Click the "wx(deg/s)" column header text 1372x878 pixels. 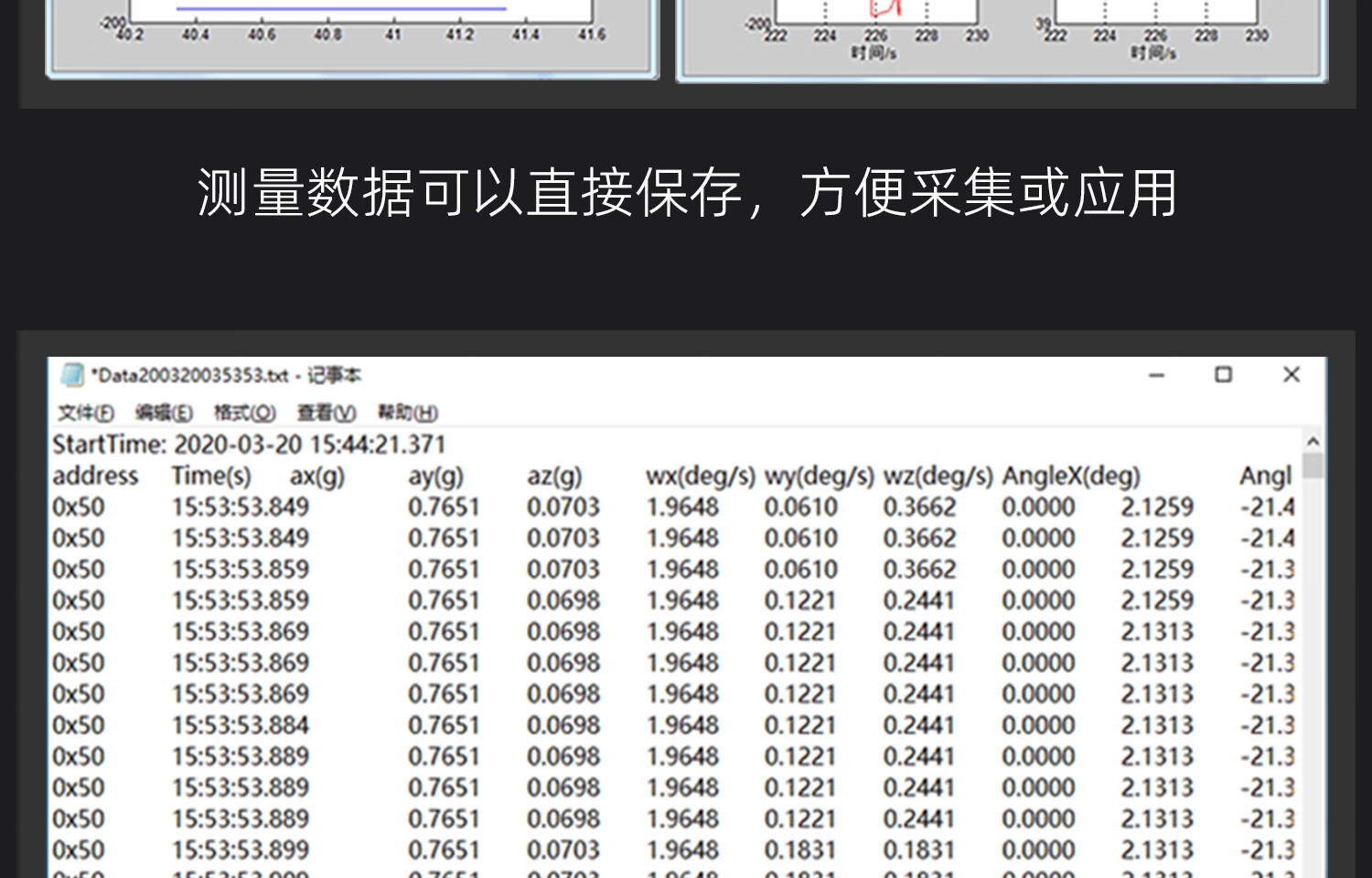pos(701,476)
